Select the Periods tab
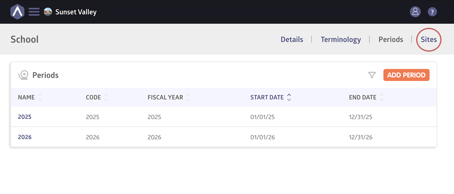This screenshot has height=194, width=454. pyautogui.click(x=390, y=40)
